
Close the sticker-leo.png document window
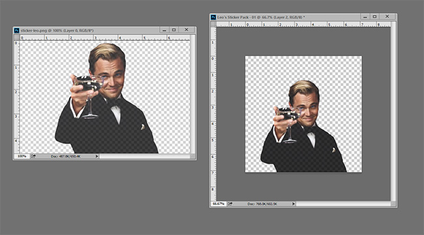tap(187, 30)
